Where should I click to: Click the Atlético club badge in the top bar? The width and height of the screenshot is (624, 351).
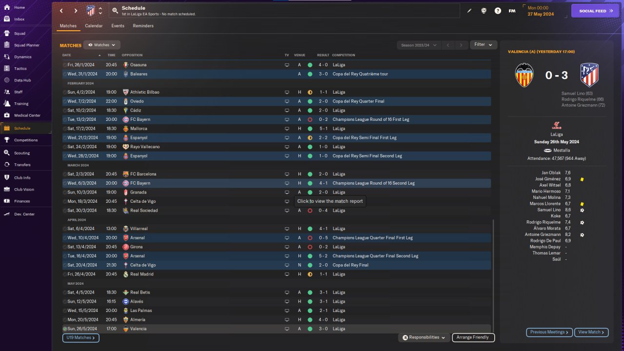91,11
